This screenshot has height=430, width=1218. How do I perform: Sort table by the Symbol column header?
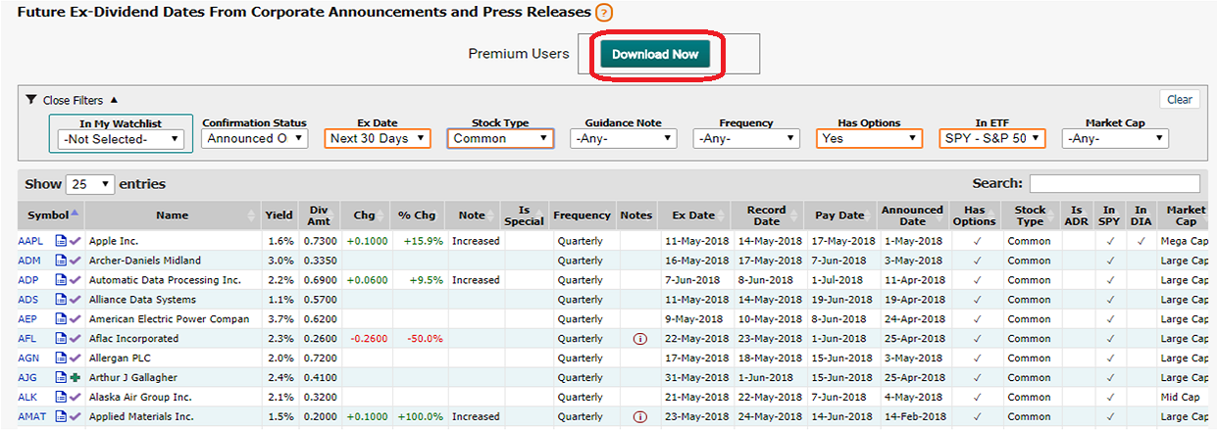[50, 215]
